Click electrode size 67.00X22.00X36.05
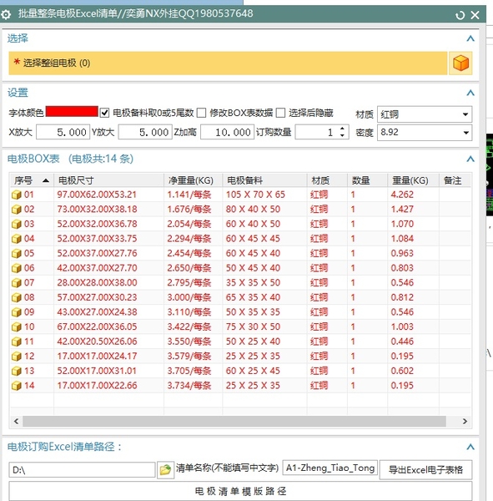Viewport: 493px width, 501px height. (97, 326)
